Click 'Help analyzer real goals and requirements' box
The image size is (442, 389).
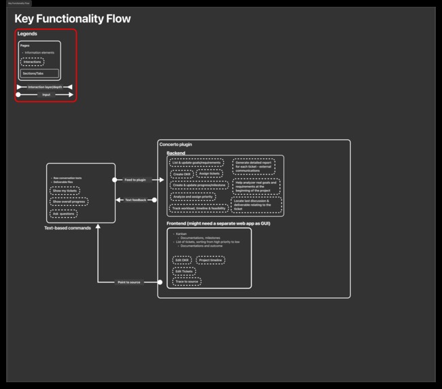256,187
